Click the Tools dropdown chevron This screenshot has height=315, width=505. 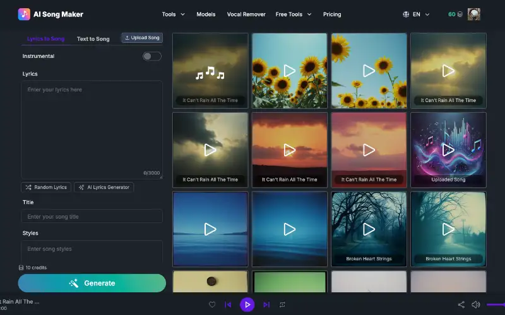182,14
